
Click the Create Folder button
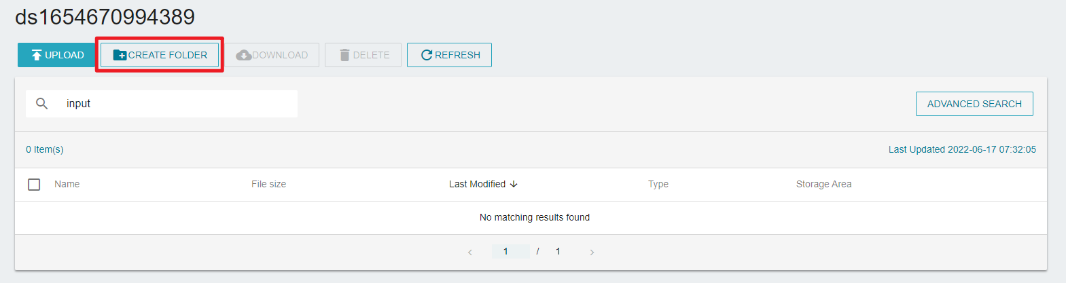coord(160,55)
